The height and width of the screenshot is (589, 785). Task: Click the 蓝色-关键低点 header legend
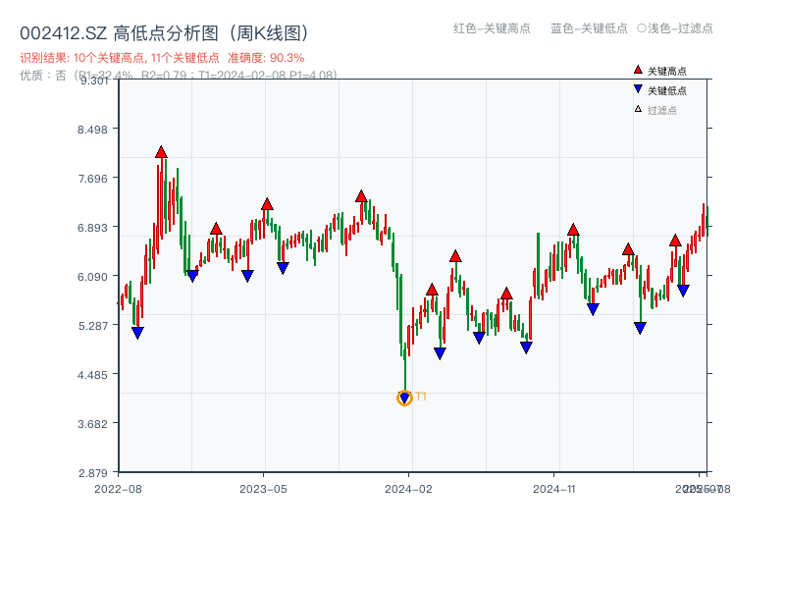589,28
